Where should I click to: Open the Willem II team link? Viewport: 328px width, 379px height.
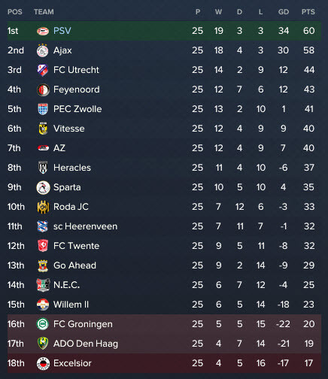pos(71,305)
